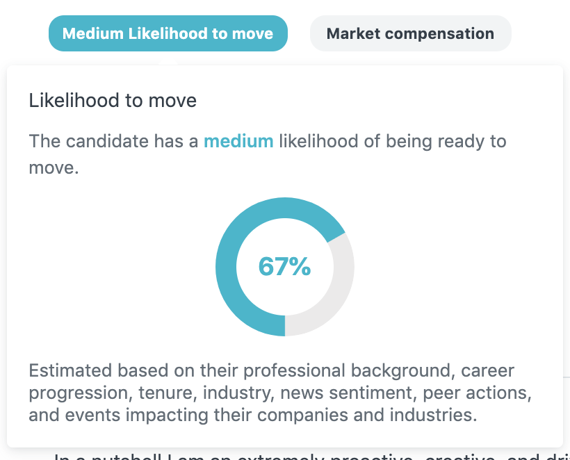Click the highlighted word medium

pos(238,141)
